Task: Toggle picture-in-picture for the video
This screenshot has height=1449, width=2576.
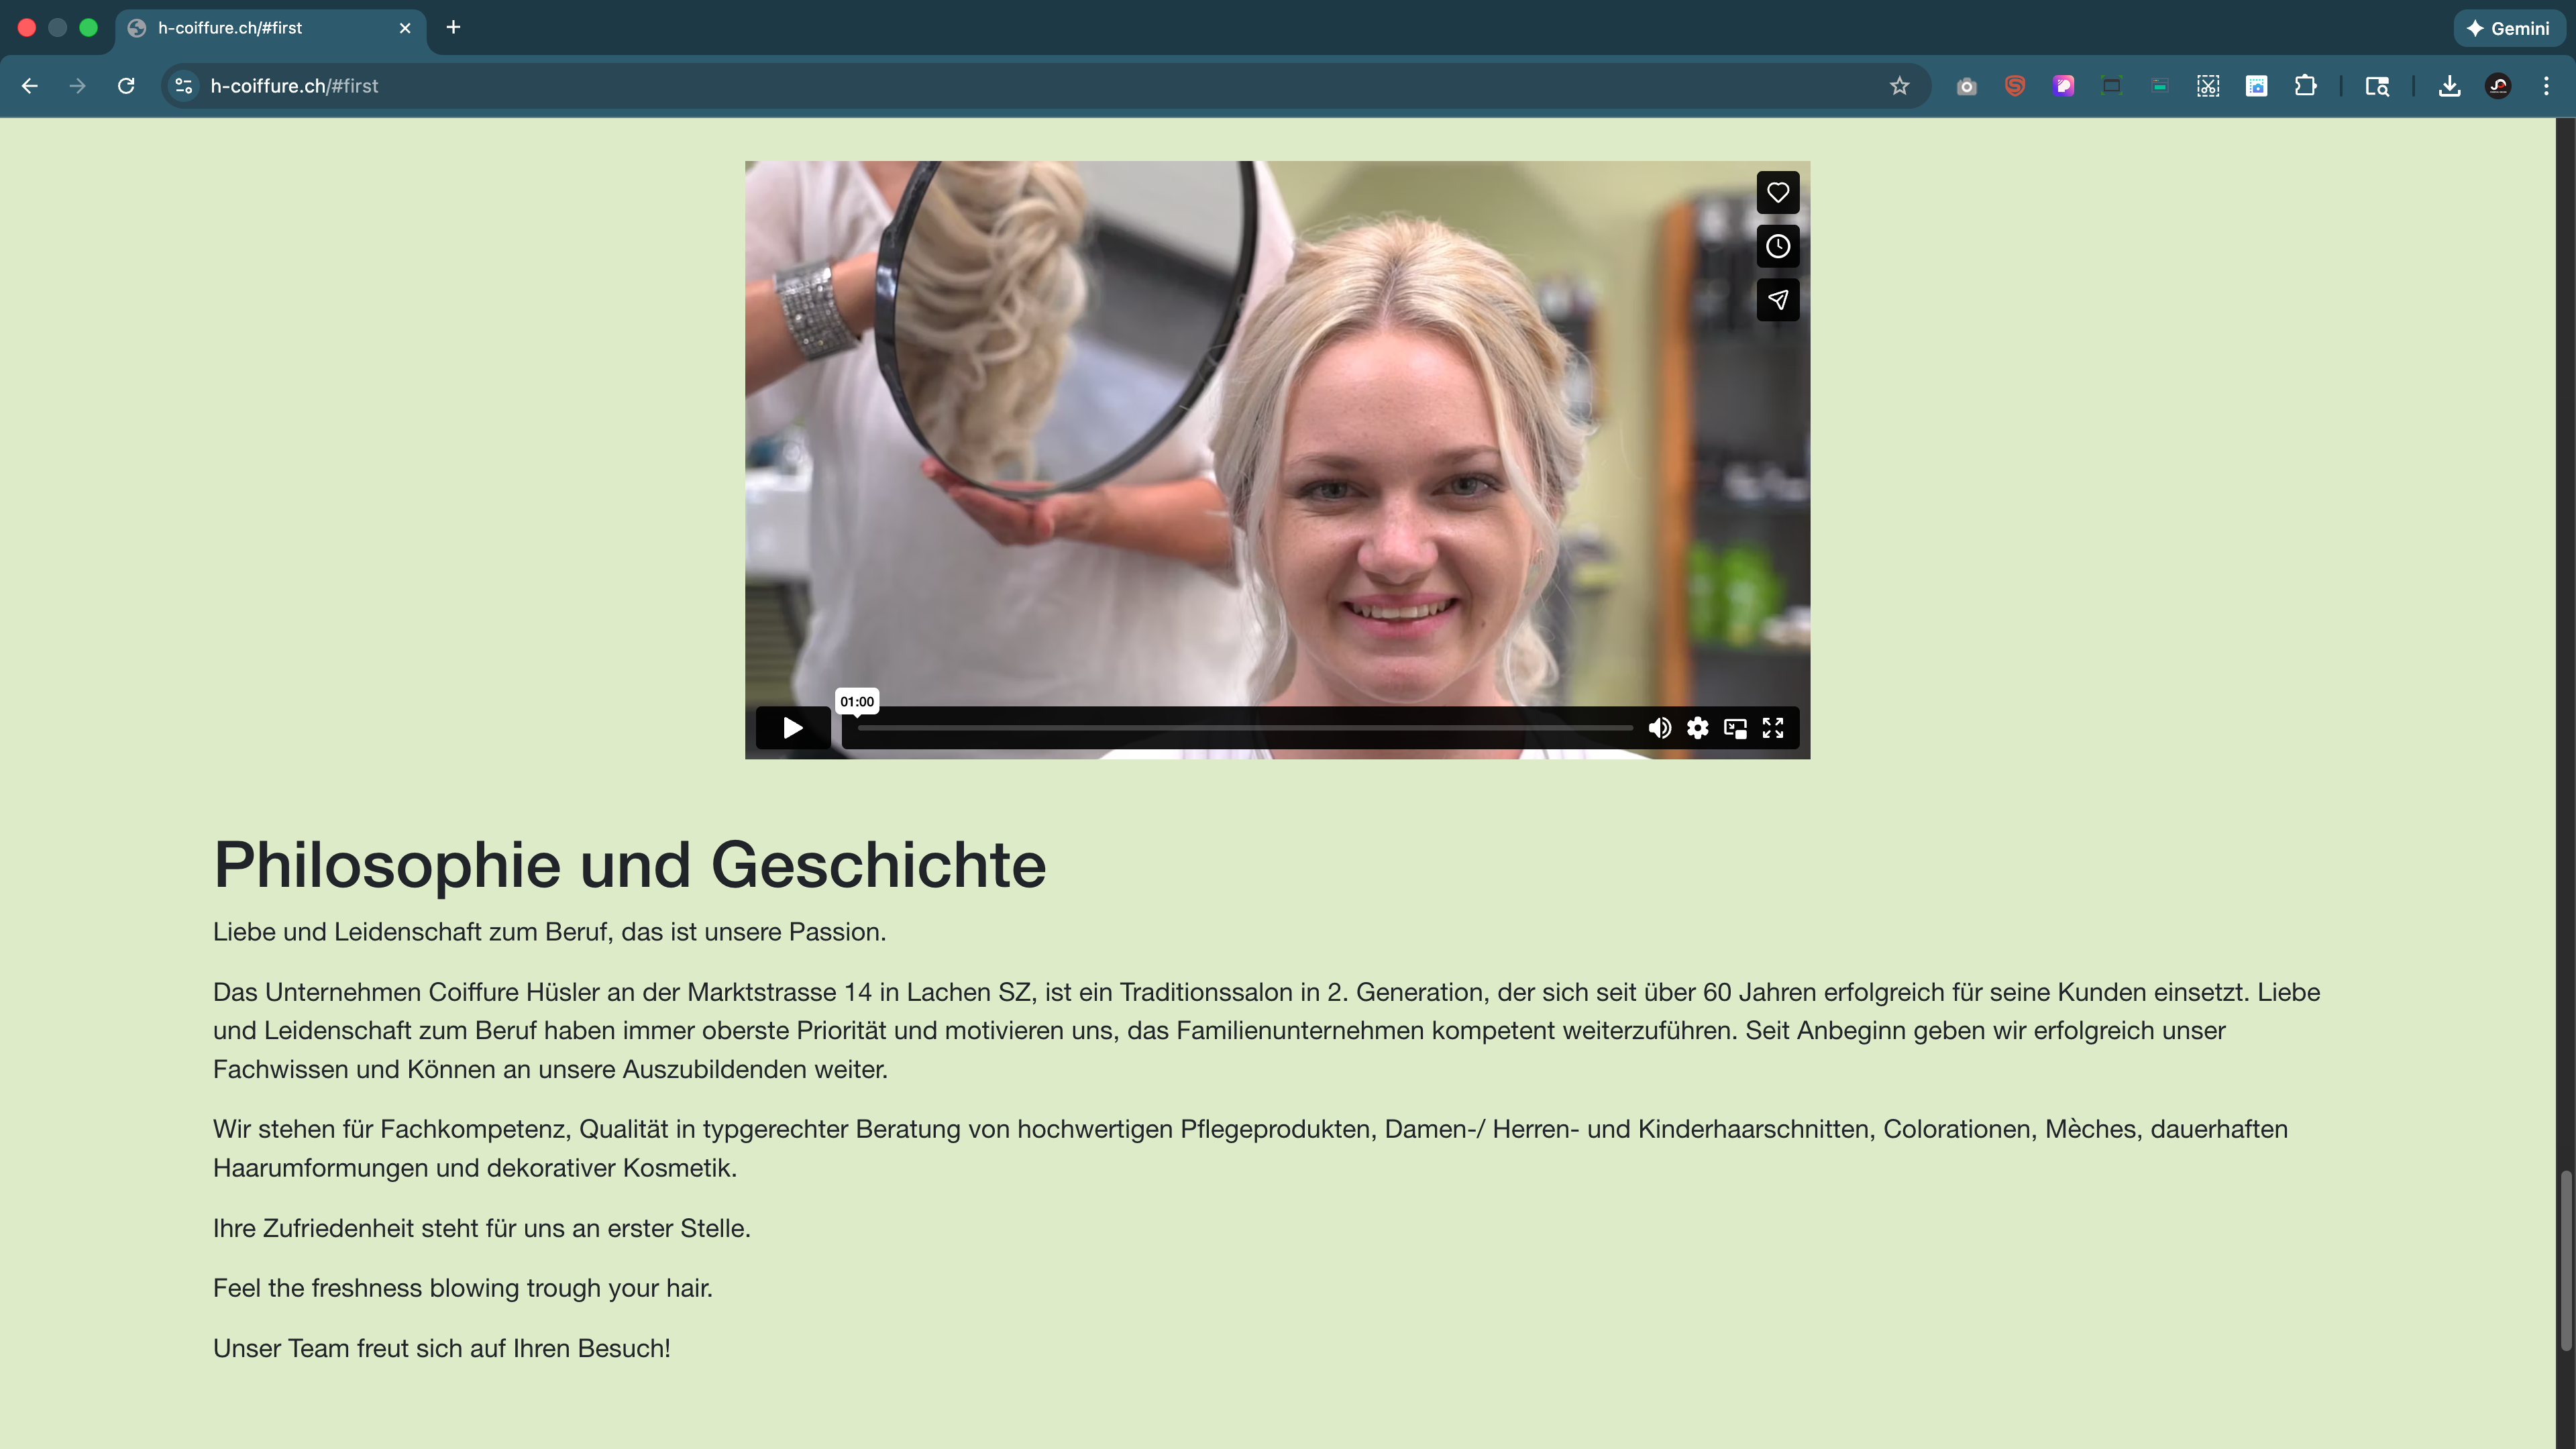Action: click(x=1735, y=728)
